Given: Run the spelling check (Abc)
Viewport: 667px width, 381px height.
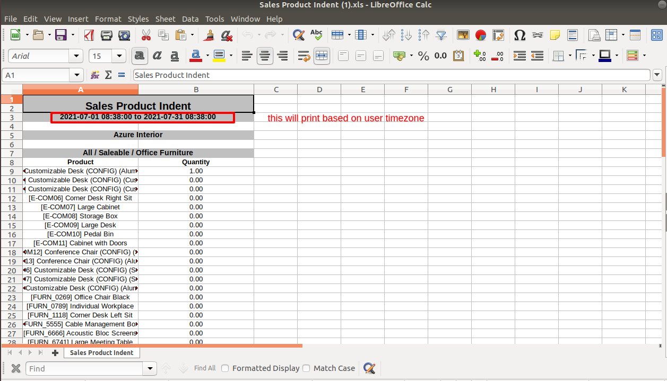Looking at the screenshot, I should [x=316, y=36].
